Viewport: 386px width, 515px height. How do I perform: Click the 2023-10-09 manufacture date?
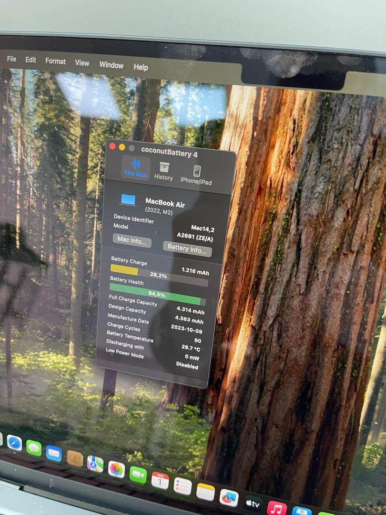click(186, 329)
